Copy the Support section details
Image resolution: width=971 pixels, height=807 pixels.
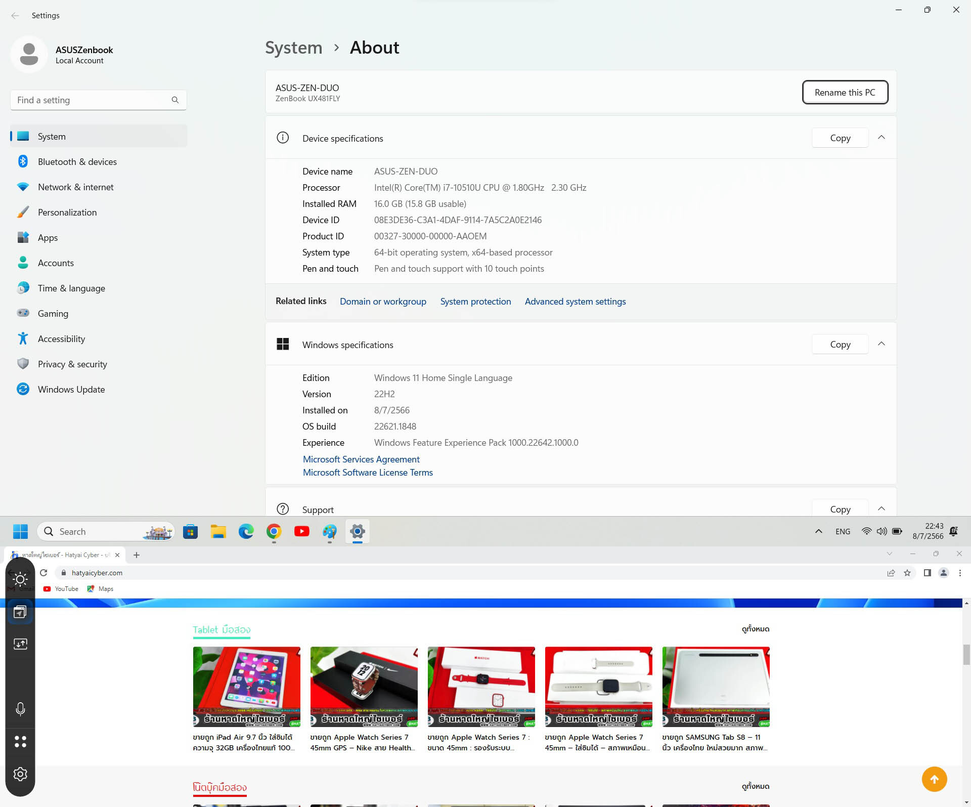840,509
